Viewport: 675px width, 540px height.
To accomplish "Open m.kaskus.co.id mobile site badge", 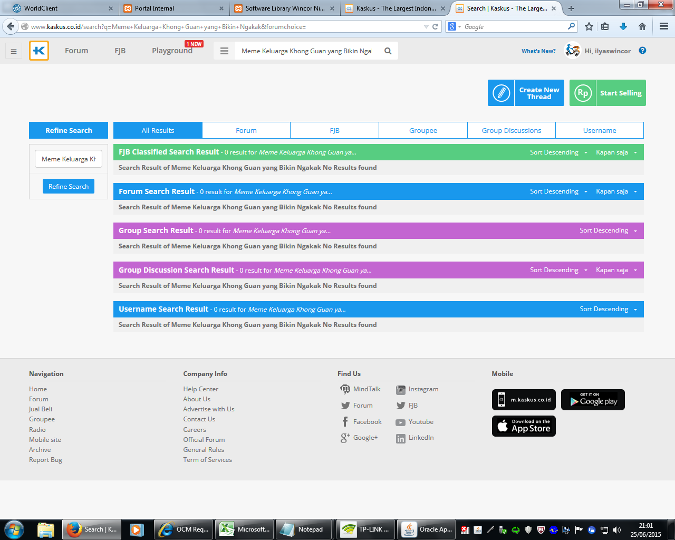I will (524, 400).
